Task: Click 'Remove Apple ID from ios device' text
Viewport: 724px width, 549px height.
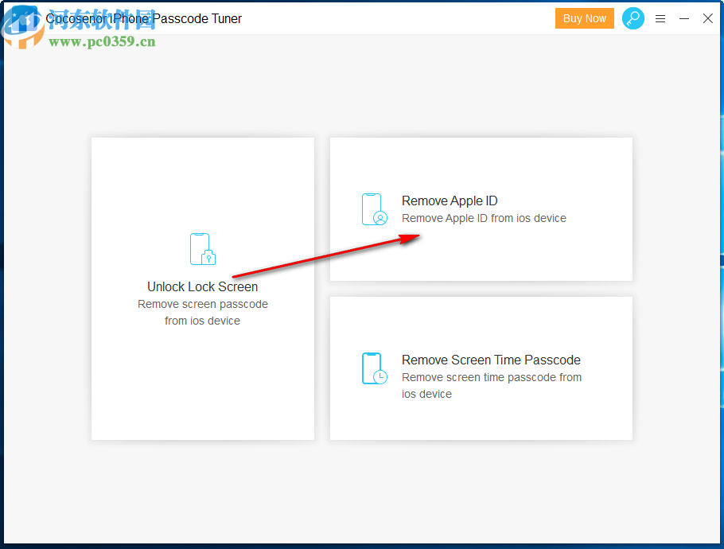Action: [x=484, y=218]
